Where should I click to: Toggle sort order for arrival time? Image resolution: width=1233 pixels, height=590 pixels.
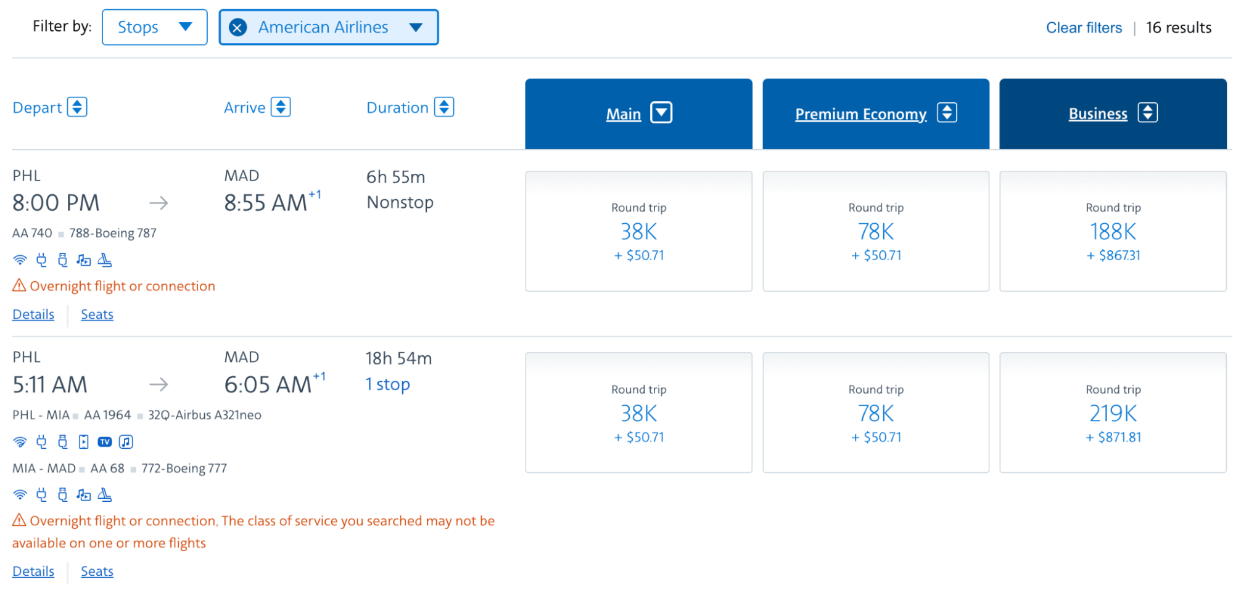point(281,107)
